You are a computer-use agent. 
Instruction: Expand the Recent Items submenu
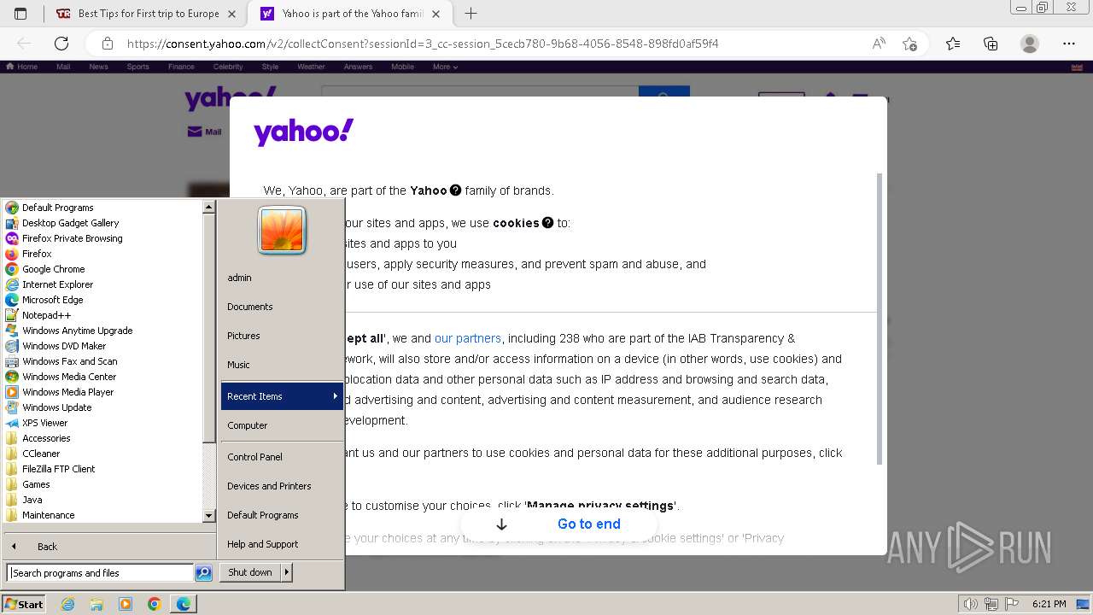282,396
